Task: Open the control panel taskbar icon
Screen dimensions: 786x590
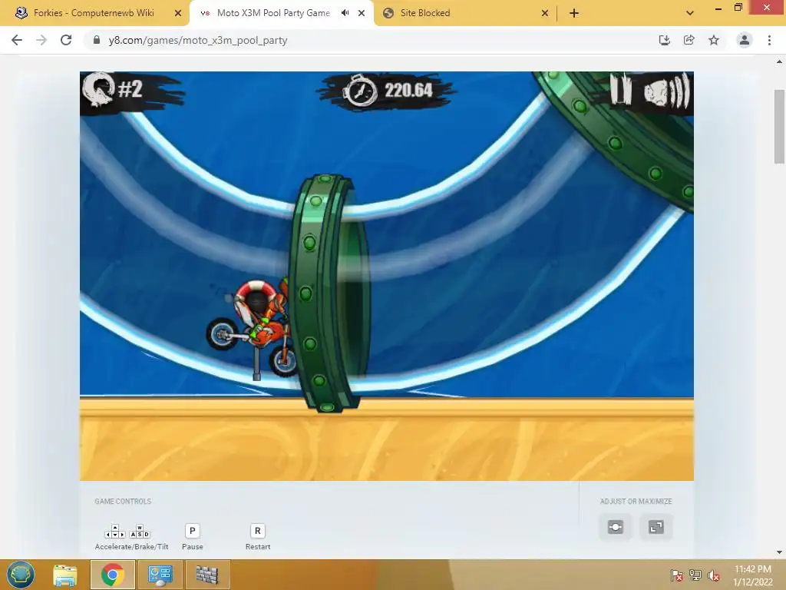Action: pyautogui.click(x=160, y=575)
